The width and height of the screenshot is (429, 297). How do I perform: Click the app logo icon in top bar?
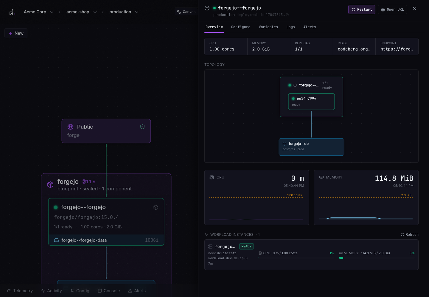pyautogui.click(x=12, y=12)
